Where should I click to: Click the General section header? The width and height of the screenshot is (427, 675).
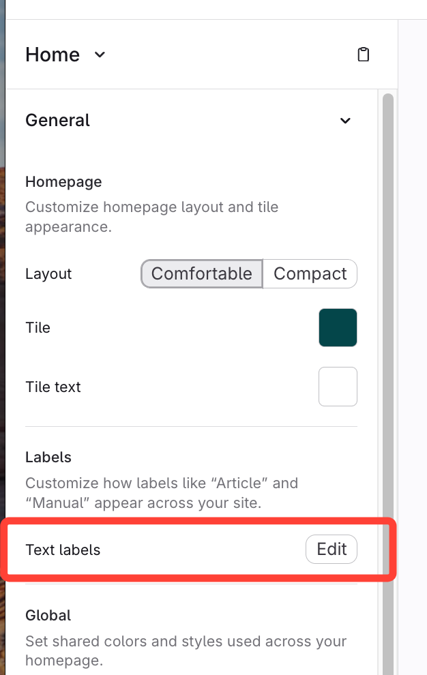58,121
